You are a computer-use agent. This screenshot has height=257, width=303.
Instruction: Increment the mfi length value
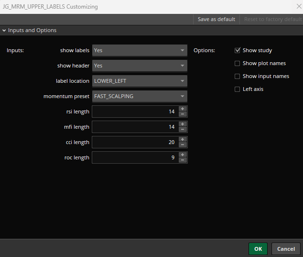pyautogui.click(x=182, y=124)
